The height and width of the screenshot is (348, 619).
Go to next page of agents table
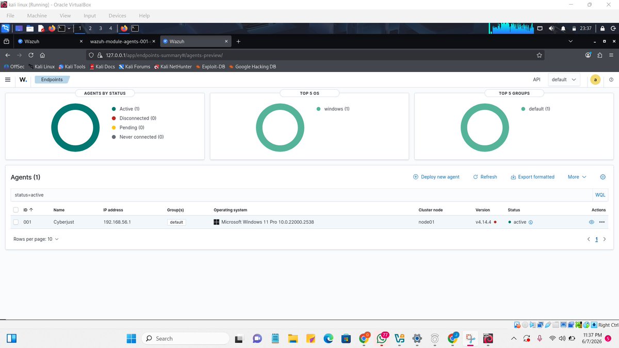pos(605,239)
